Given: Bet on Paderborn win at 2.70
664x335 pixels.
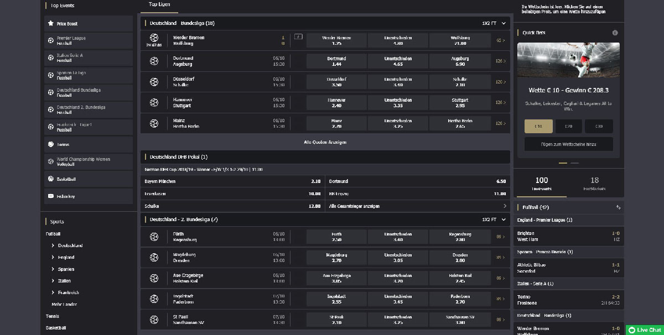Looking at the screenshot, I should click(x=460, y=299).
